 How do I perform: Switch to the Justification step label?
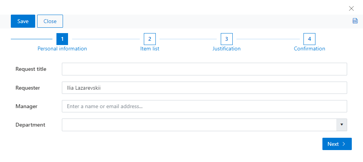[227, 48]
